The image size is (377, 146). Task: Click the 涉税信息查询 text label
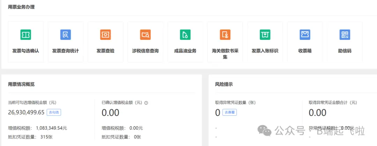tap(145, 51)
